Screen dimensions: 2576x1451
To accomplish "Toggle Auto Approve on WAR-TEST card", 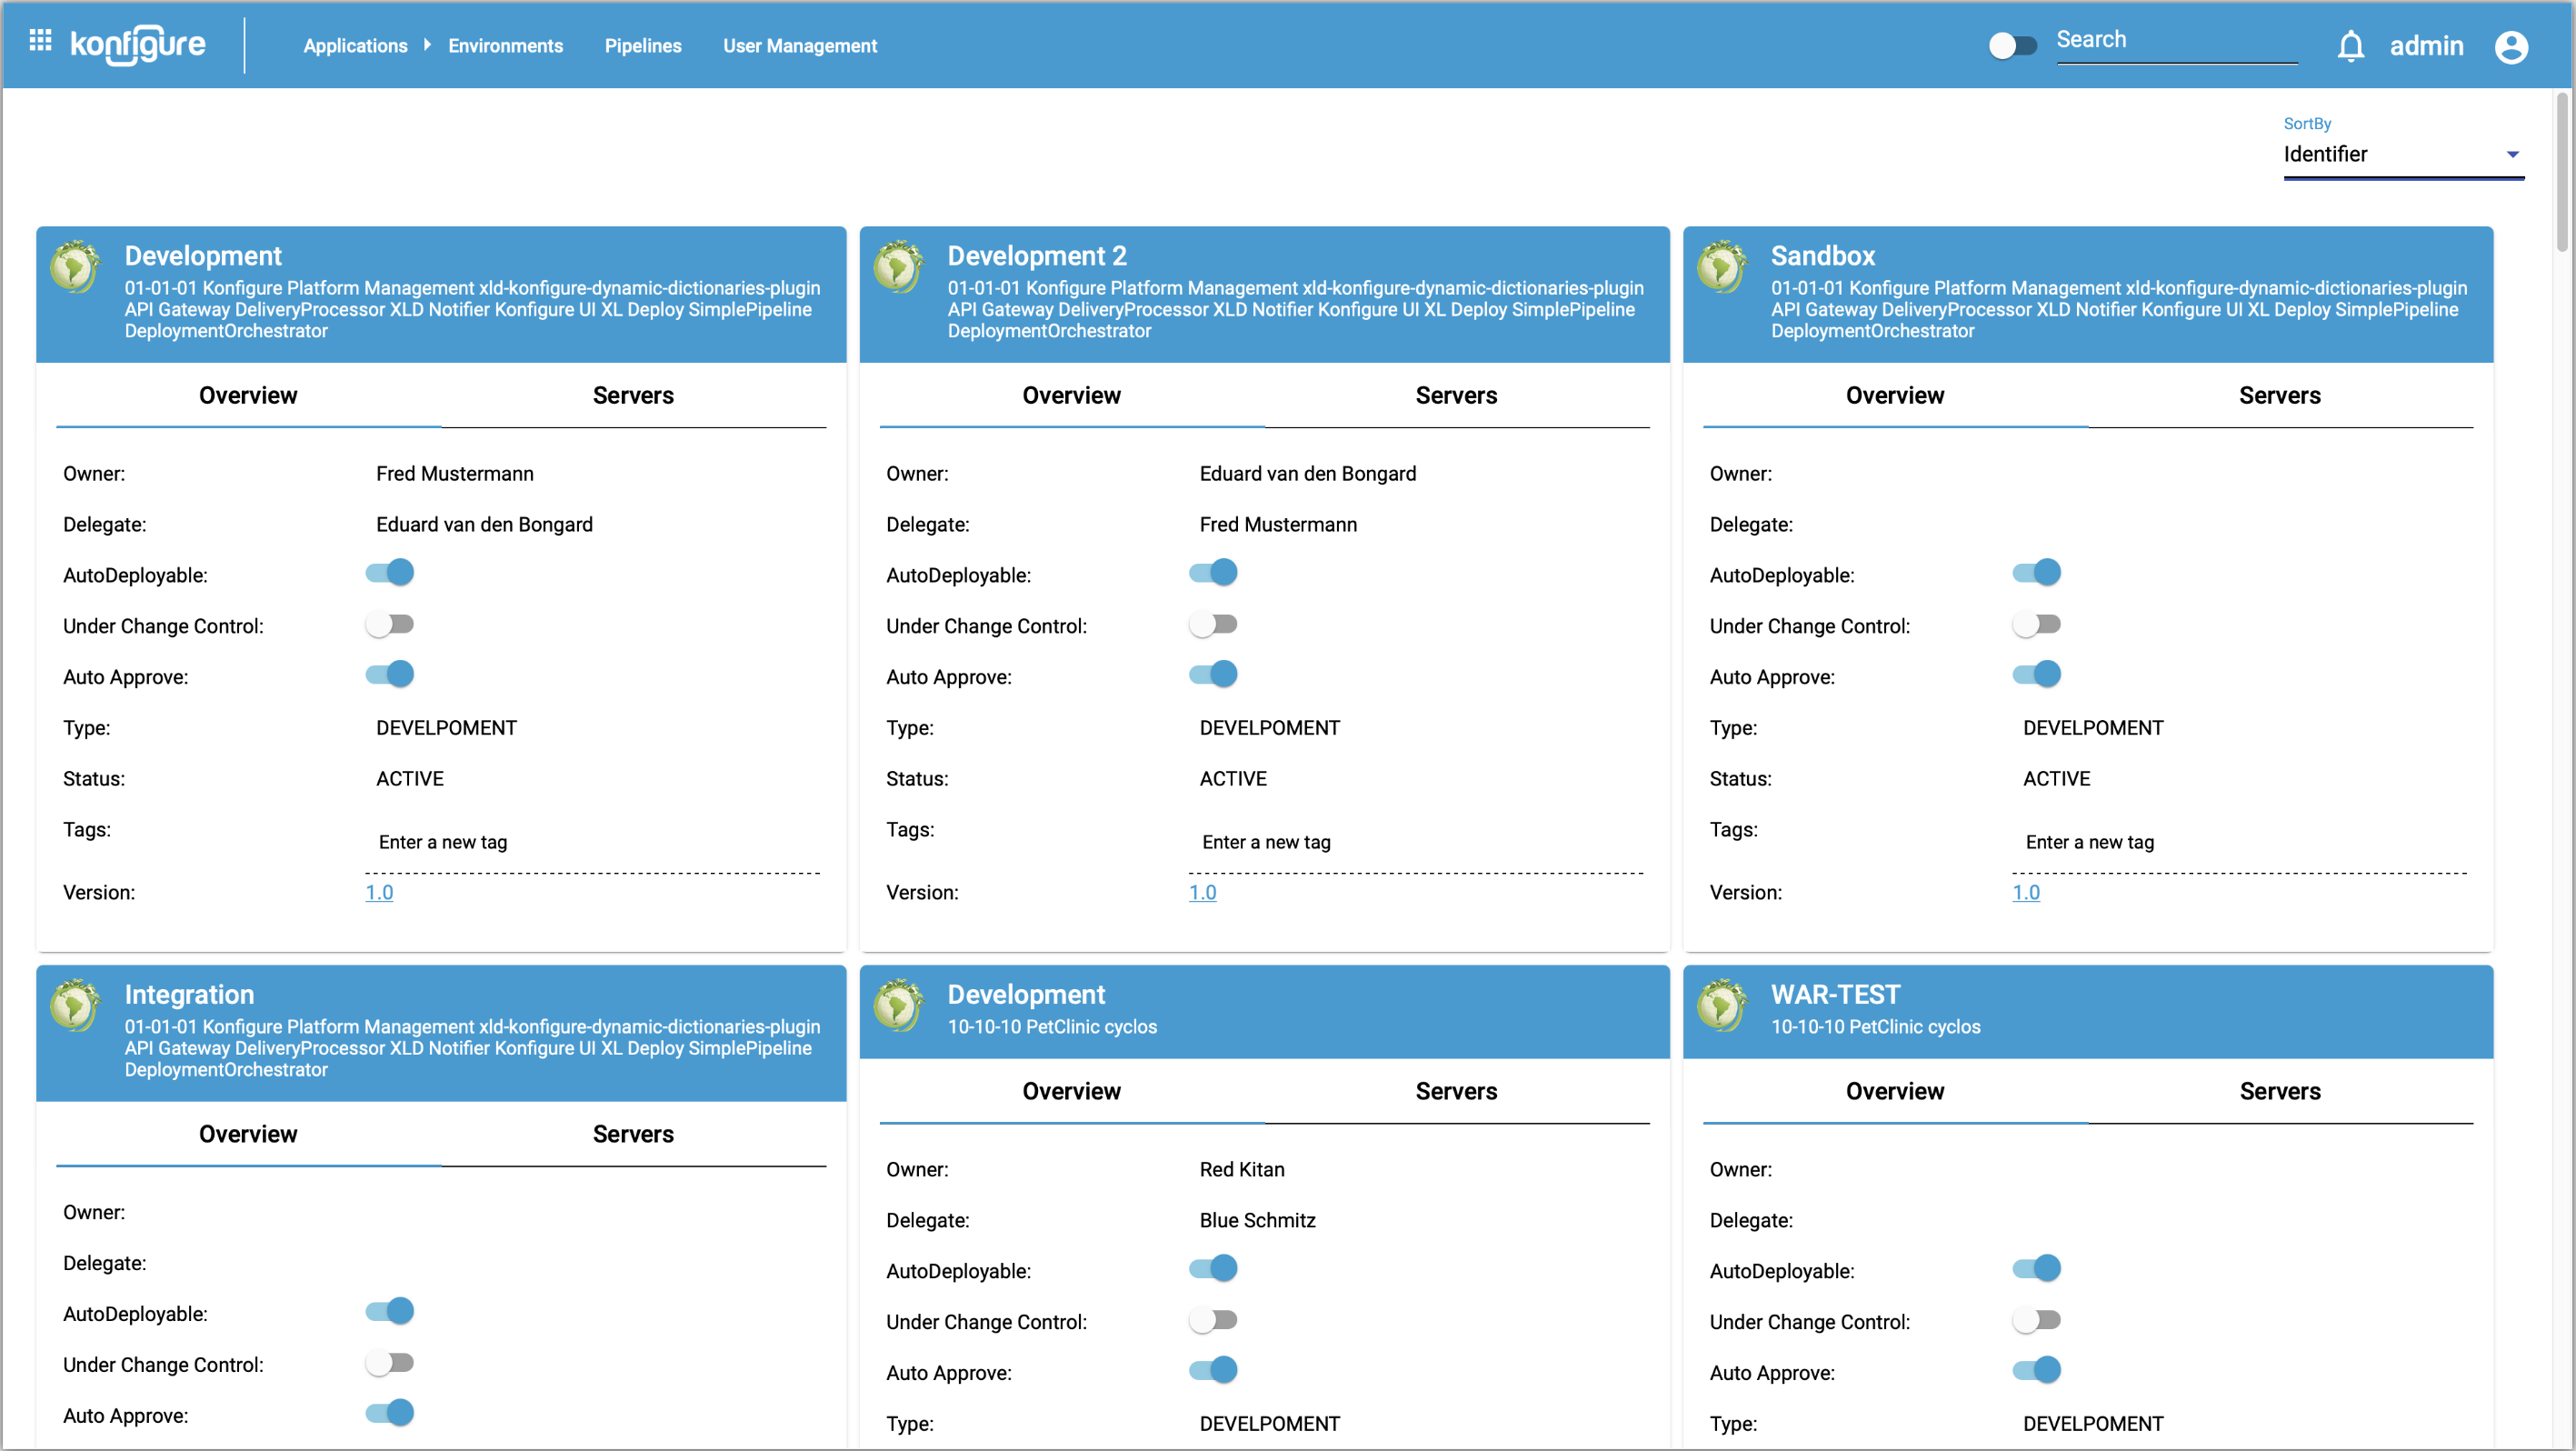I will point(2036,1371).
